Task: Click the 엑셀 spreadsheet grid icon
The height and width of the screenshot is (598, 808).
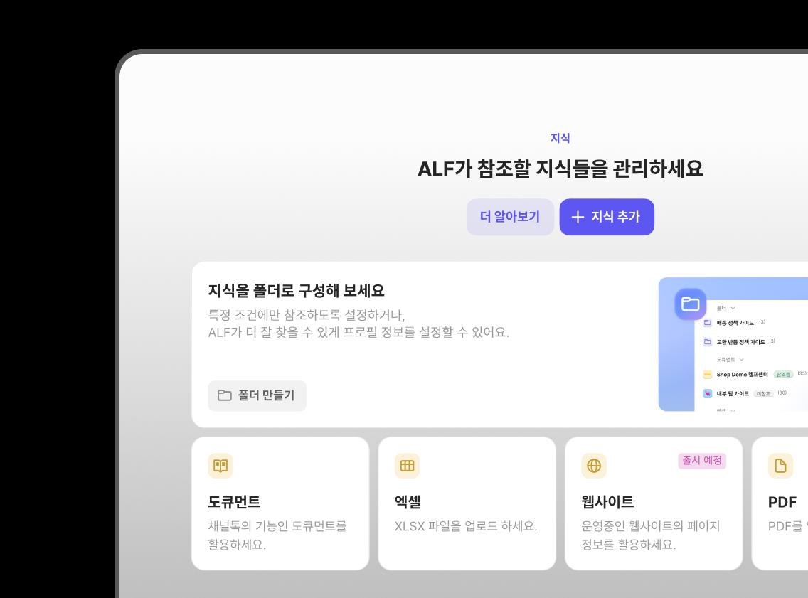Action: coord(407,466)
